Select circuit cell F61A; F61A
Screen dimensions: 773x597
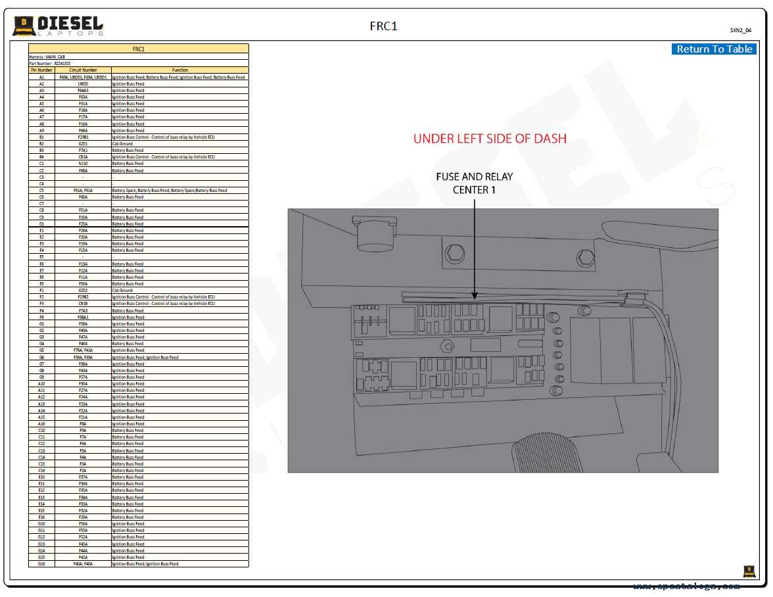[83, 190]
